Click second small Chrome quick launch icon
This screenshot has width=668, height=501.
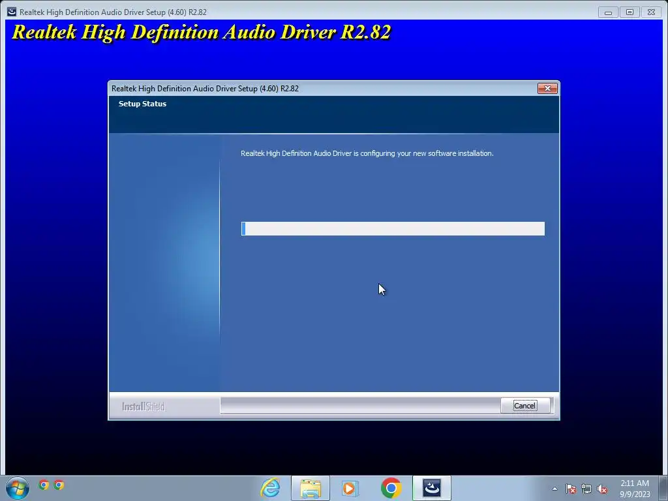[59, 485]
